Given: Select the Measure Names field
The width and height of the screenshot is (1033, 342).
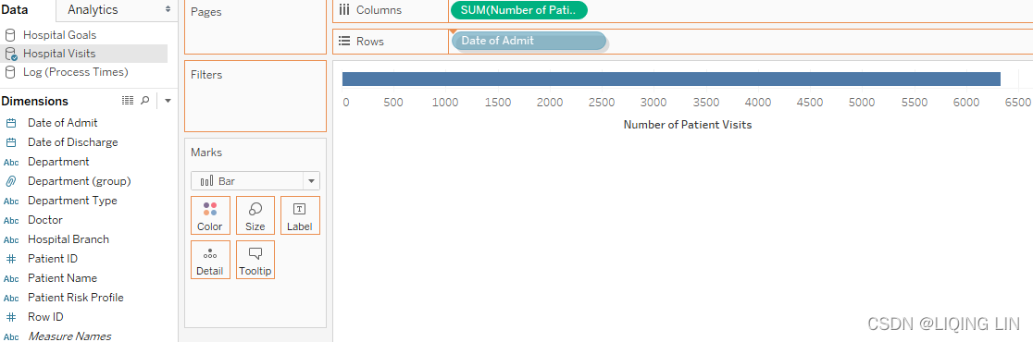Looking at the screenshot, I should pyautogui.click(x=69, y=336).
